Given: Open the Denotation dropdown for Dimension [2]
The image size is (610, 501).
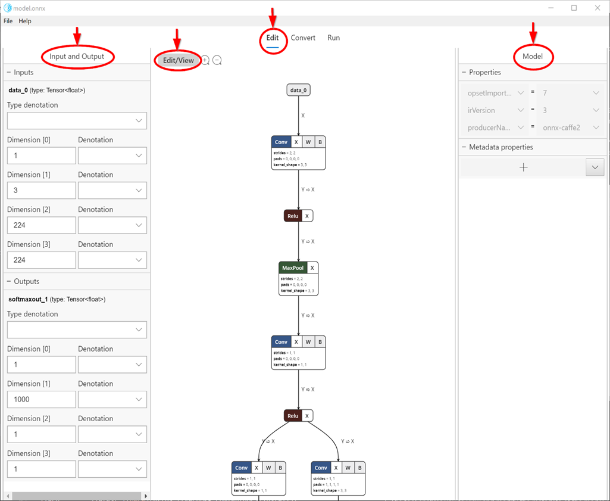Looking at the screenshot, I should [x=112, y=225].
